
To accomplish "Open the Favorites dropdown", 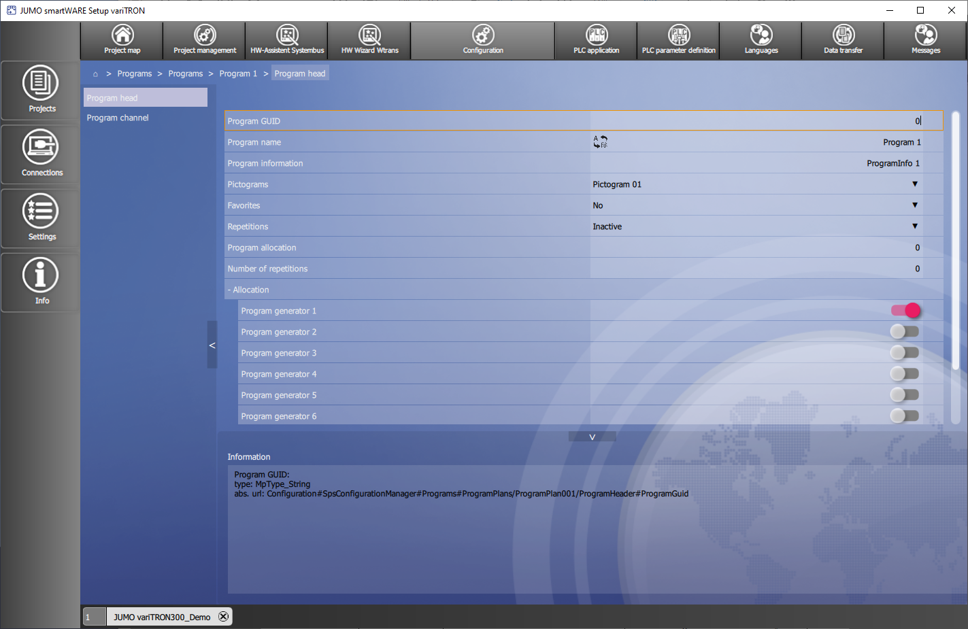I will (914, 205).
